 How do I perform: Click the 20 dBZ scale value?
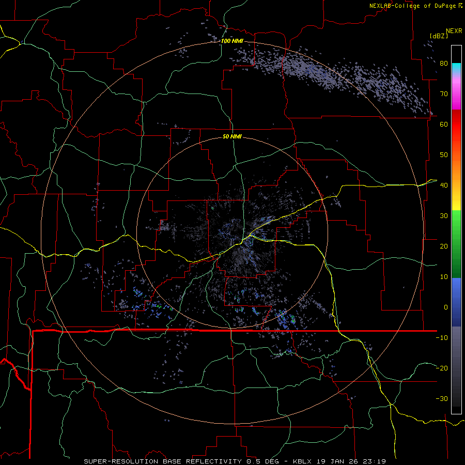[x=444, y=246]
